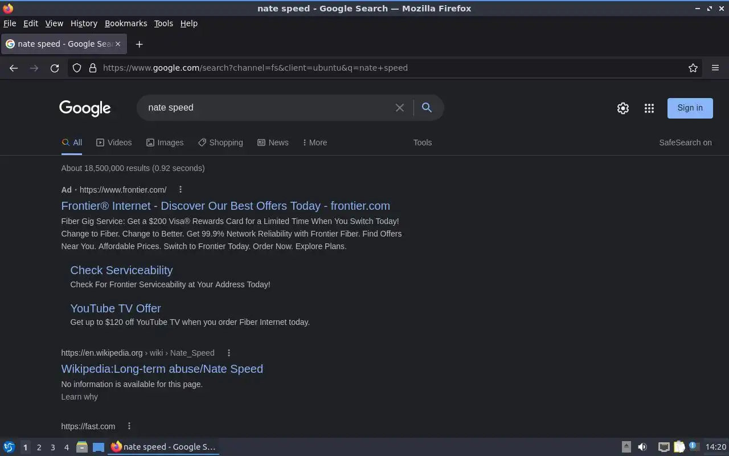Open options for the fast.com result
Screen dimensions: 729x456
point(129,426)
